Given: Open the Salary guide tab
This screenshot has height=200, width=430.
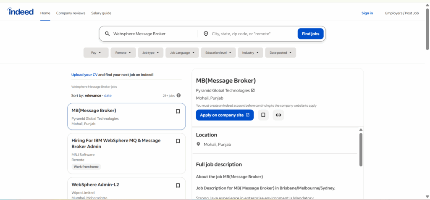Looking at the screenshot, I should [x=101, y=13].
